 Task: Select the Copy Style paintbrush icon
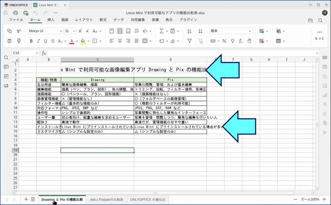point(19,41)
